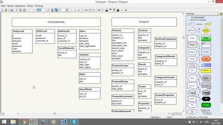
Task: Select the ellipse shape tool
Action: point(94,10)
